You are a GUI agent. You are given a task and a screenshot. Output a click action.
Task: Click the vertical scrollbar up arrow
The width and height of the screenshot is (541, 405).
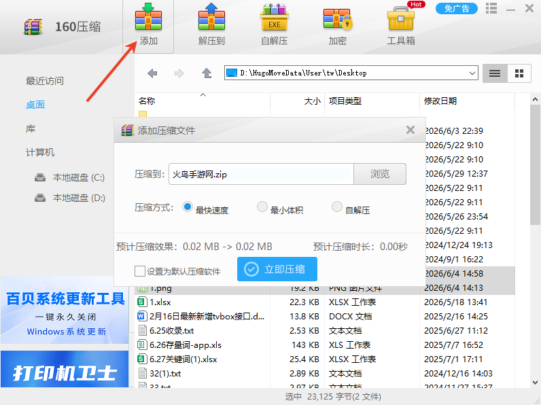tap(535, 99)
